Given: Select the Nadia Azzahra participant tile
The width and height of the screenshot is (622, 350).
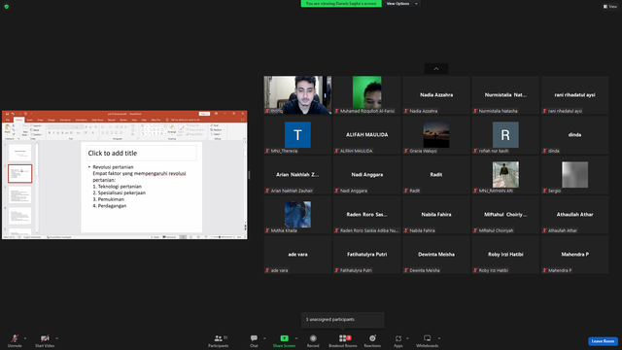Looking at the screenshot, I should pyautogui.click(x=436, y=95).
